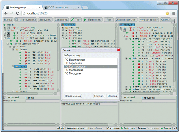Click the Прием panel horizontal scrollbar
The width and height of the screenshot is (179, 132).
coord(22,94)
